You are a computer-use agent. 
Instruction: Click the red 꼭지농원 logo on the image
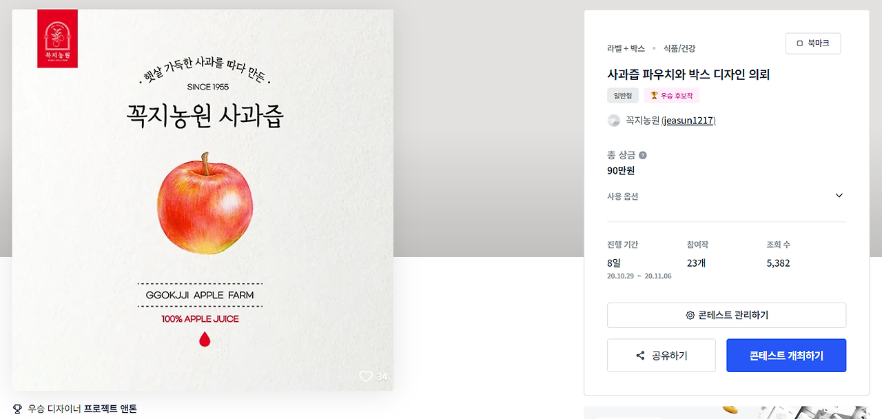(57, 39)
